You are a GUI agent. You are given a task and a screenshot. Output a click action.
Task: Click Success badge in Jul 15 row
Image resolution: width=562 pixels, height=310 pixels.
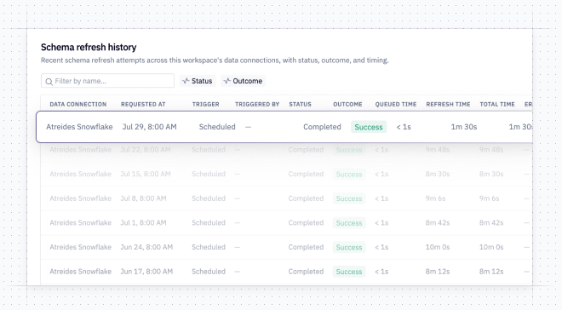(349, 175)
